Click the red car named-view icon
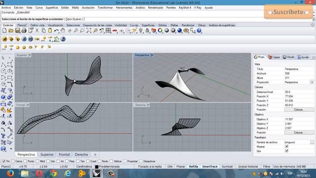Viewport: 316px width, 178px height. (115, 31)
